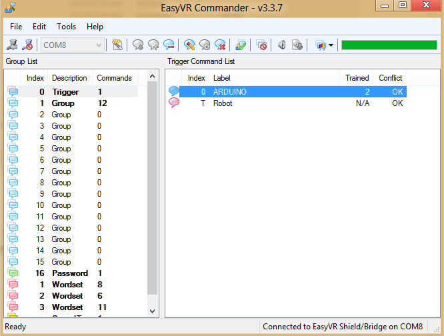Image resolution: width=444 pixels, height=336 pixels.
Task: Open the Tools menu
Action: [x=66, y=27]
